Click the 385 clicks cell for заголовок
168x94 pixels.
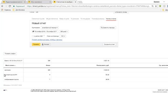click(x=49, y=70)
